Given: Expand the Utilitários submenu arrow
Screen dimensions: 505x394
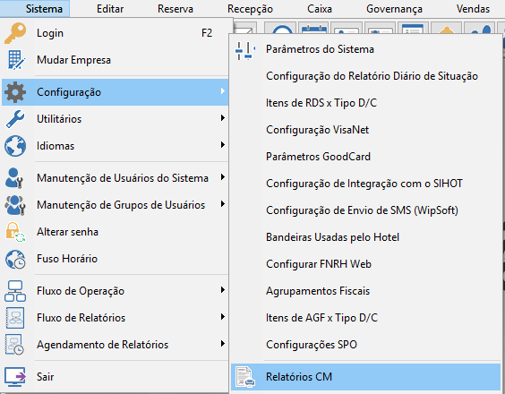Looking at the screenshot, I should coord(223,118).
